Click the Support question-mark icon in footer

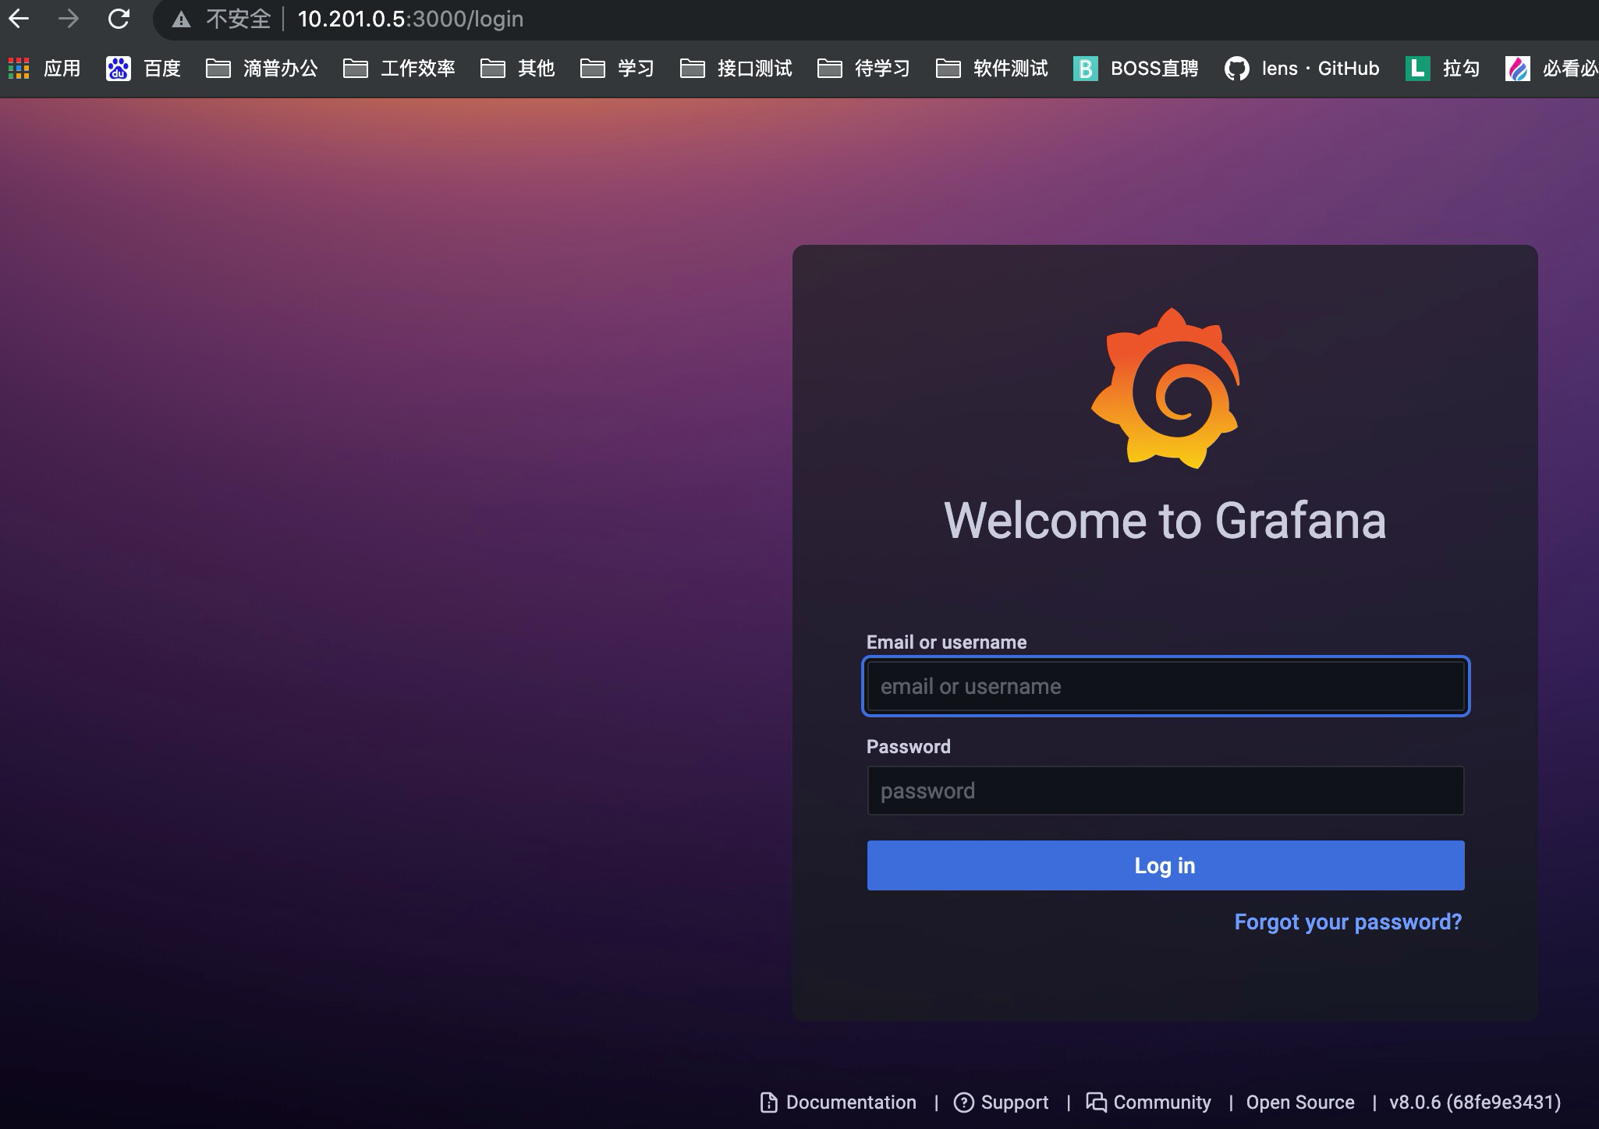(x=963, y=1102)
